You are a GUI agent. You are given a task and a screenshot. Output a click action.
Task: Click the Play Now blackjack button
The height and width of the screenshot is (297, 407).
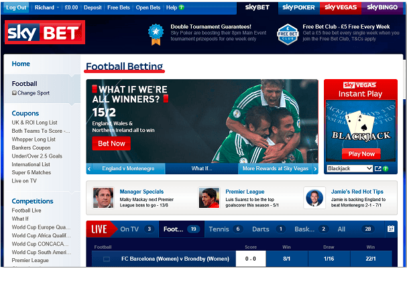[x=361, y=154]
